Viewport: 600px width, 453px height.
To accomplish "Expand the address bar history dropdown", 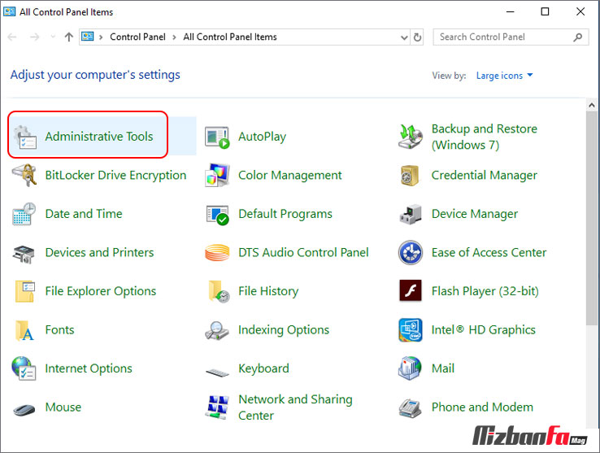I will pyautogui.click(x=404, y=37).
